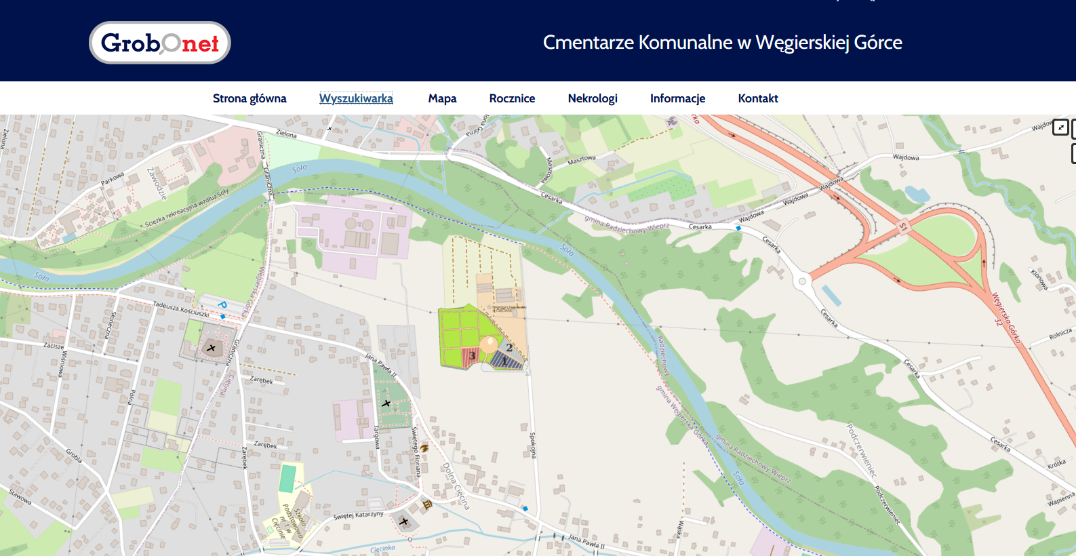Image resolution: width=1076 pixels, height=556 pixels.
Task: Click the Radziechowy label along the river
Action: tap(663, 356)
